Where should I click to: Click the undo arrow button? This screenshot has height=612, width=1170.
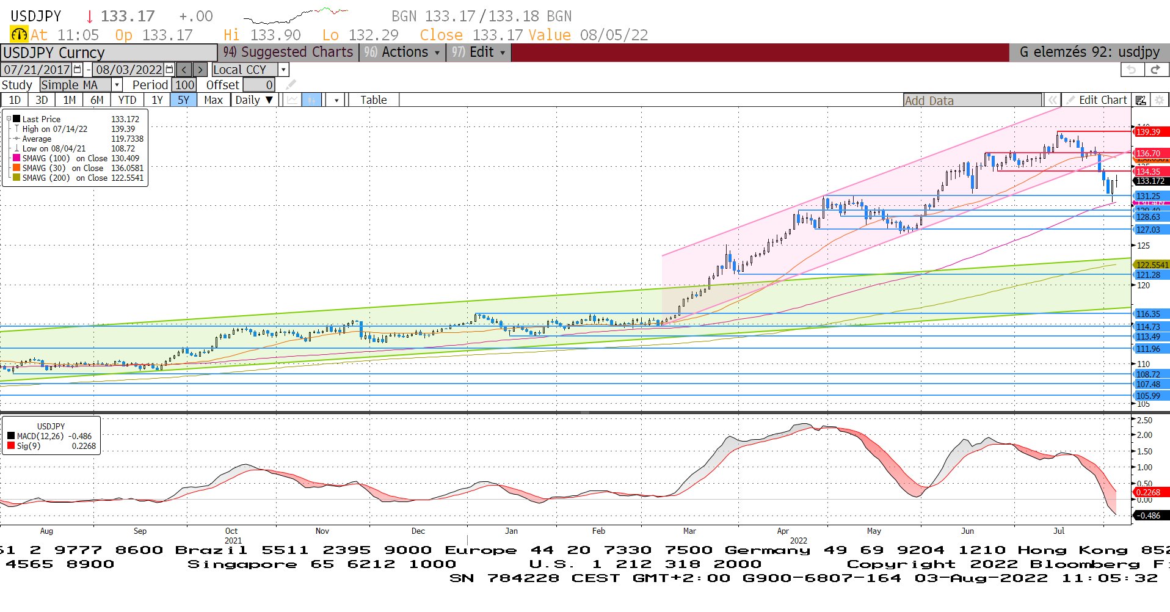point(1132,70)
